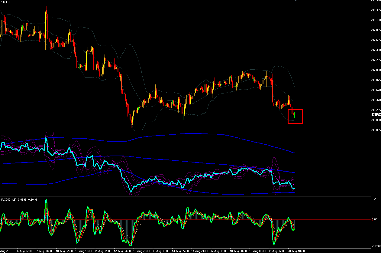
Task: Click the 96.265 price scale label
Action: coord(376,110)
